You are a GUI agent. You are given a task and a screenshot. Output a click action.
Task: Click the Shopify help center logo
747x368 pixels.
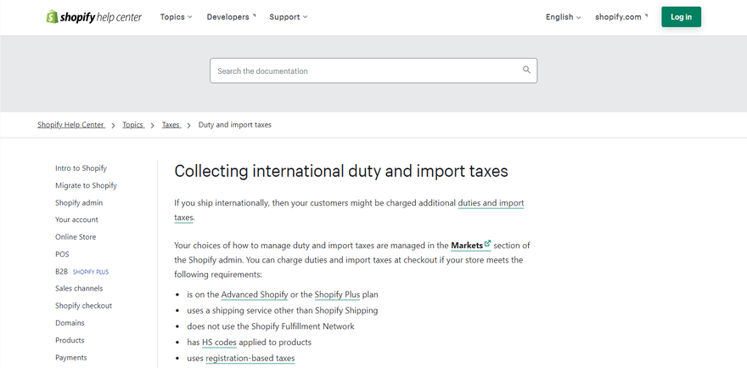(x=94, y=17)
